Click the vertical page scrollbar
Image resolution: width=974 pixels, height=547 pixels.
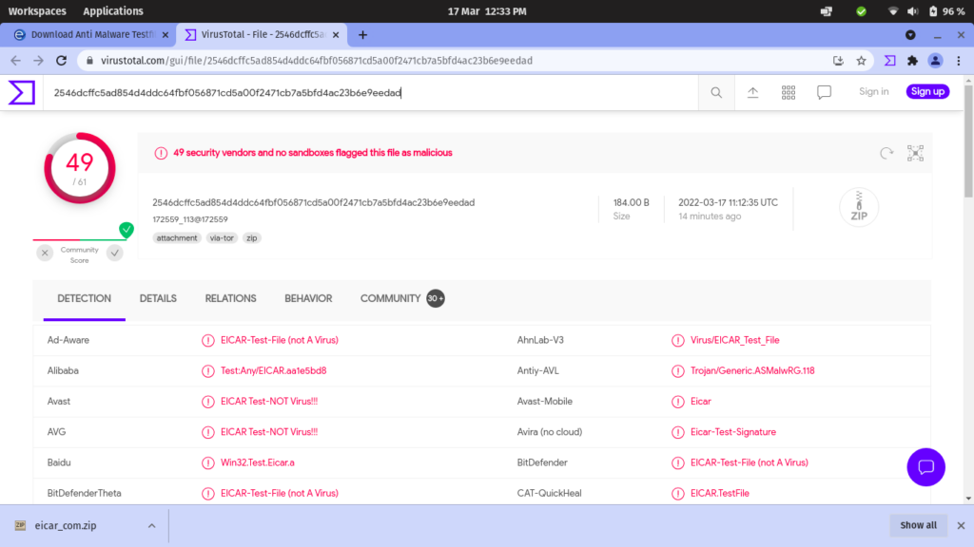pyautogui.click(x=968, y=141)
